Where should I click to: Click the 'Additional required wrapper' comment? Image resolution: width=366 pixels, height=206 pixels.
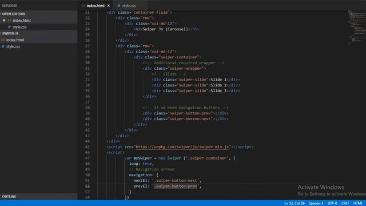click(183, 63)
